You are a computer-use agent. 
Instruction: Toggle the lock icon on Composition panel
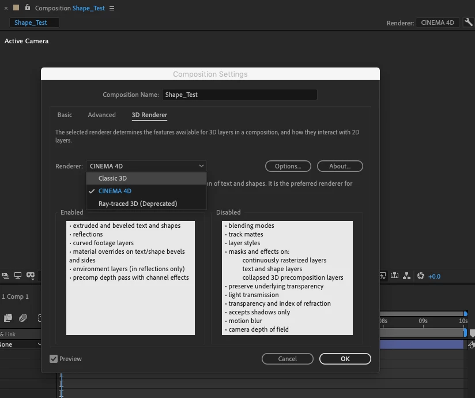[28, 7]
